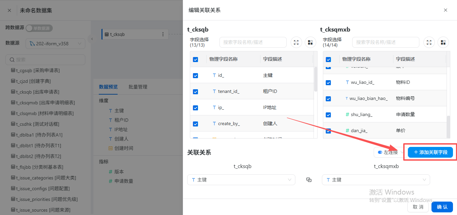Viewport: 457px width, 215px height.
Task: Uncheck the tenant_id_ field checkbox
Action: point(196,92)
